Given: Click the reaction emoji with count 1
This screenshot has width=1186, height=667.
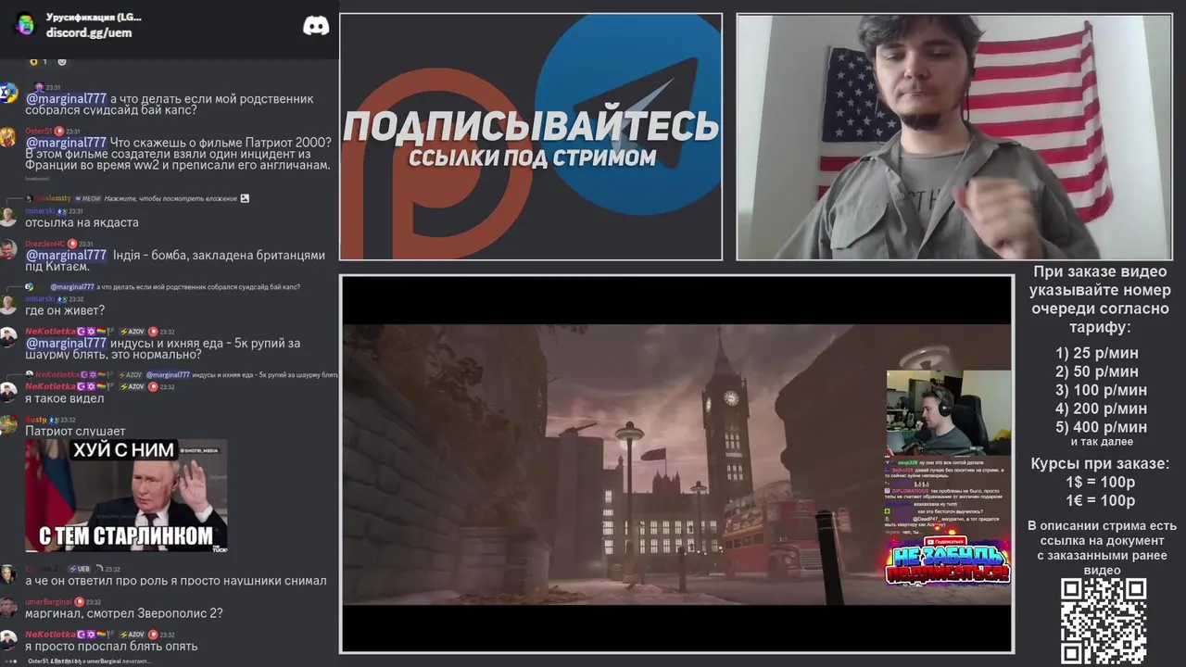Looking at the screenshot, I should tap(39, 61).
